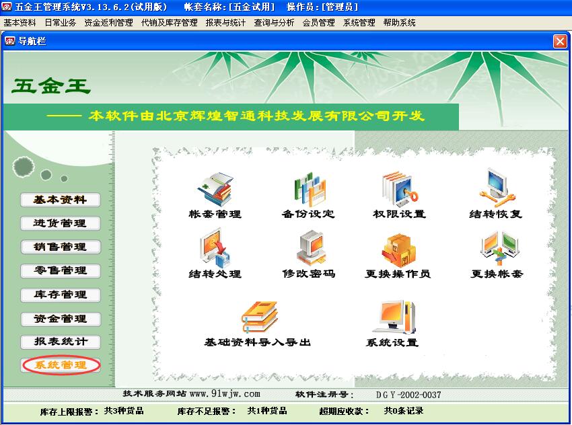Viewport: 572px width, 425px height.
Task: Open the 查询与分析 menu
Action: [x=274, y=23]
